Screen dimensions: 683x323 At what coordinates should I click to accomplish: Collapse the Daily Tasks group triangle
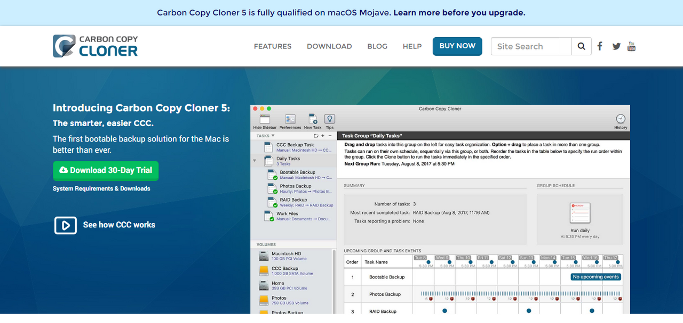[x=255, y=160]
